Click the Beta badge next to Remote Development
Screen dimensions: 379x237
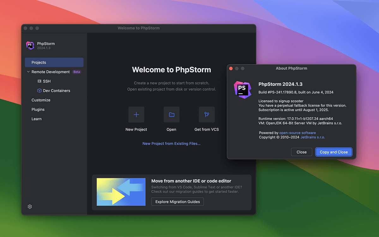77,72
